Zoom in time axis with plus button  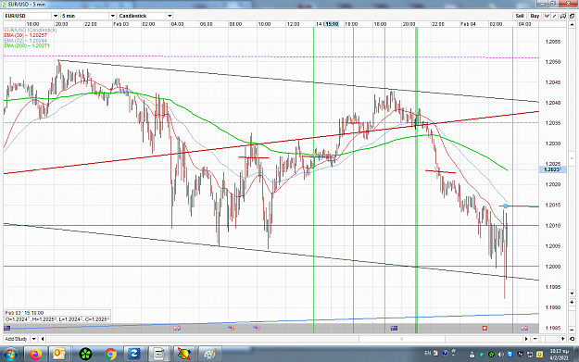point(563,339)
